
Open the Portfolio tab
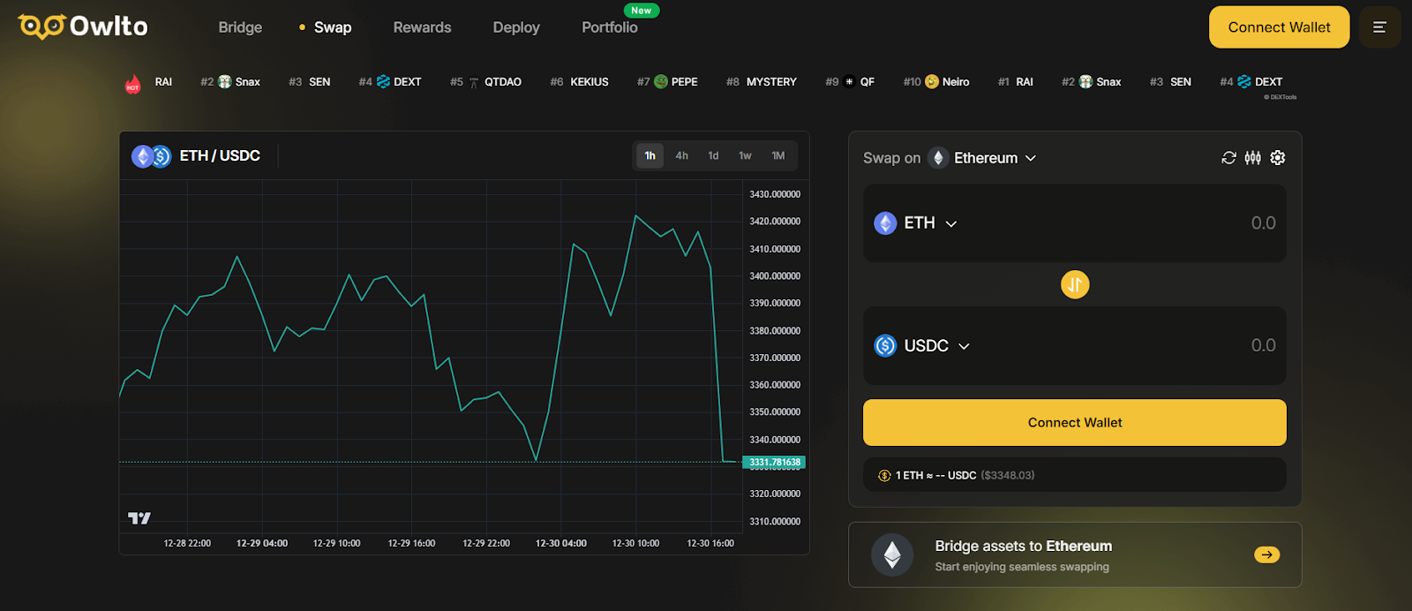610,27
